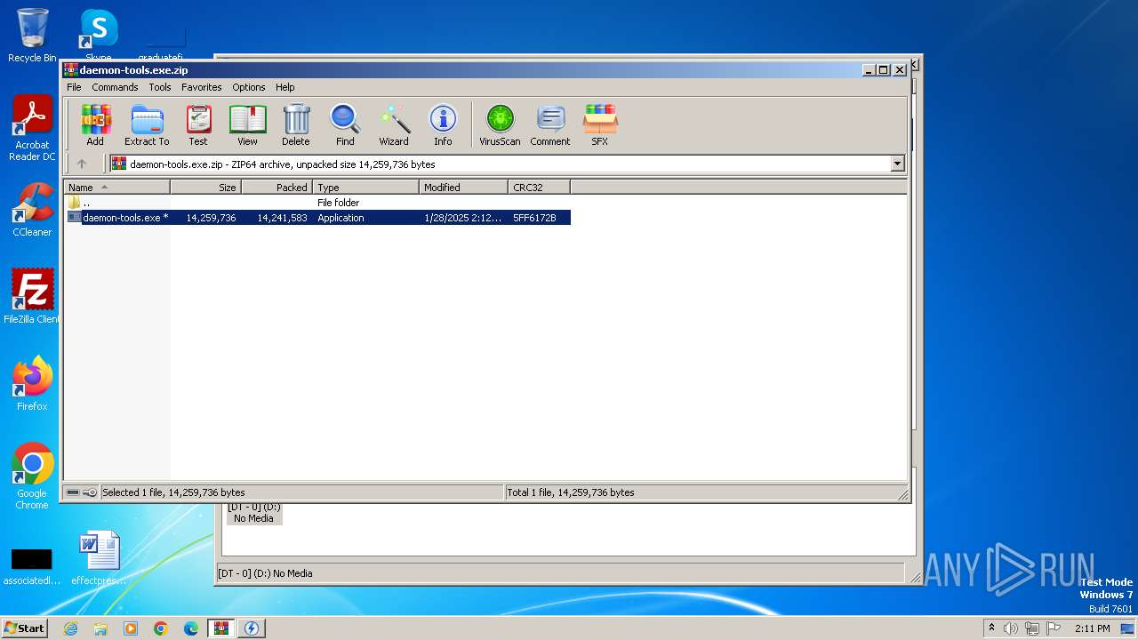Click the Start button
Image resolution: width=1138 pixels, height=640 pixels.
pos(24,628)
